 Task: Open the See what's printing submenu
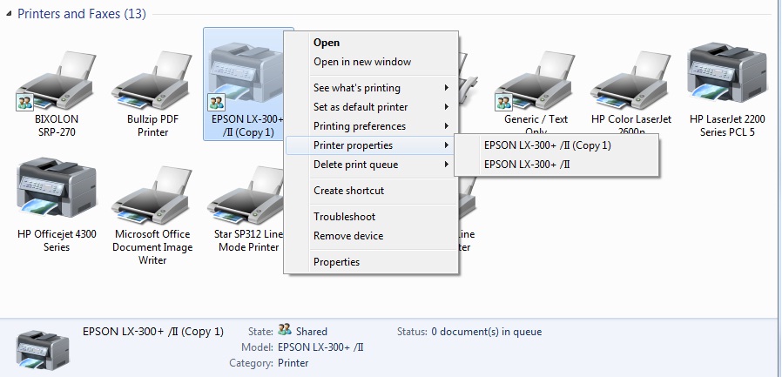[371, 88]
